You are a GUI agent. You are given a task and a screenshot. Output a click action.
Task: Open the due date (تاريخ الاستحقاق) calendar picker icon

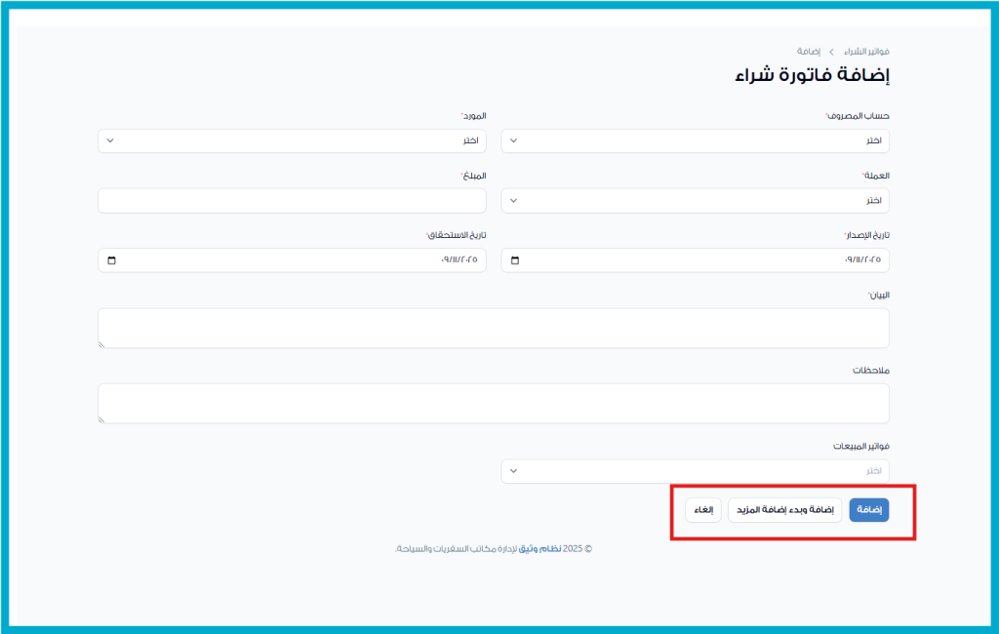tap(111, 260)
